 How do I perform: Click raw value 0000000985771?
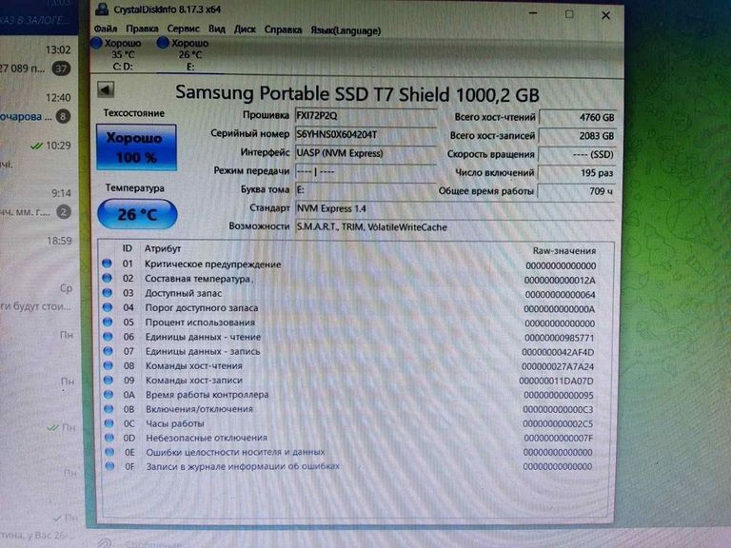click(x=560, y=338)
